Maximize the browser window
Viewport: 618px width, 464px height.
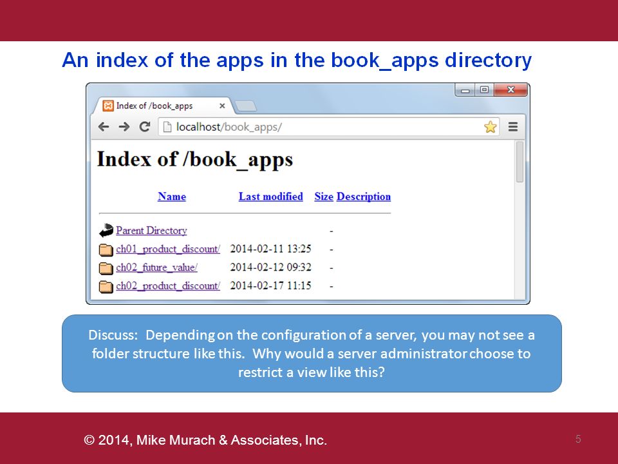pos(484,90)
